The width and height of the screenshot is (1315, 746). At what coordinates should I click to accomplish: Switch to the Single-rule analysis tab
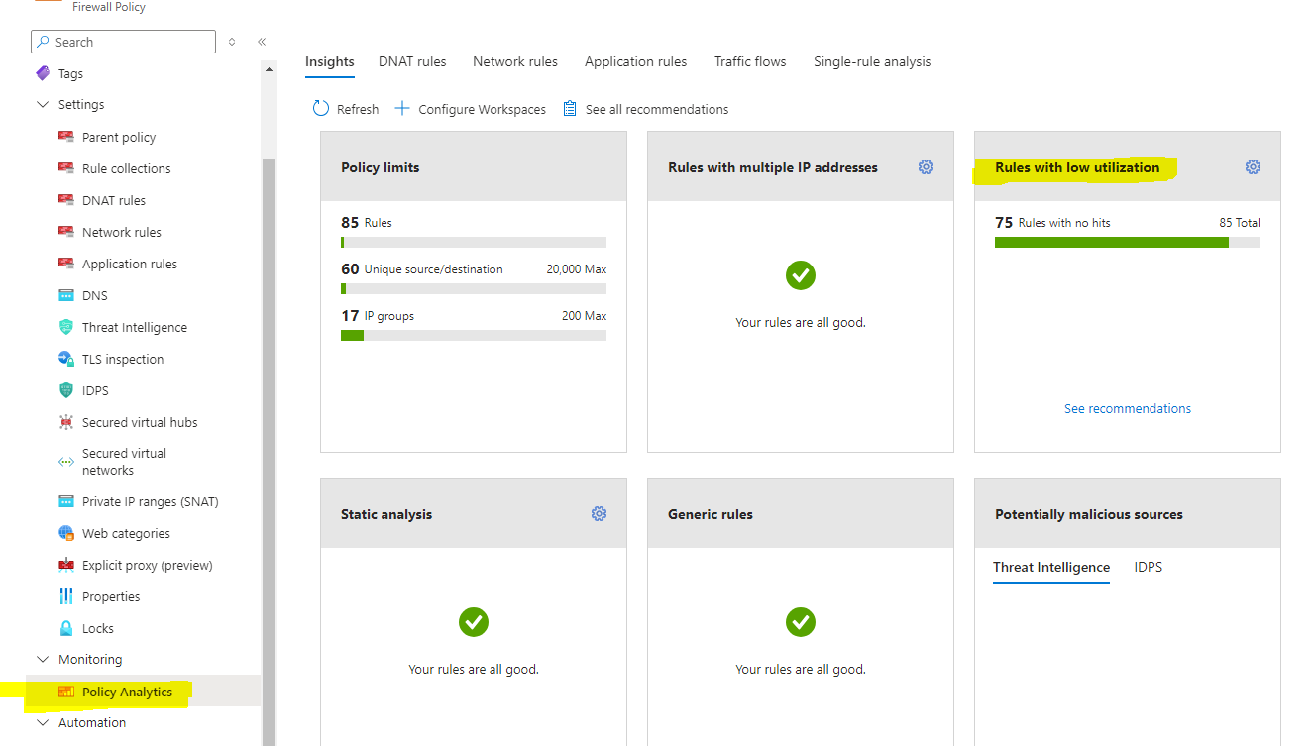pos(872,61)
